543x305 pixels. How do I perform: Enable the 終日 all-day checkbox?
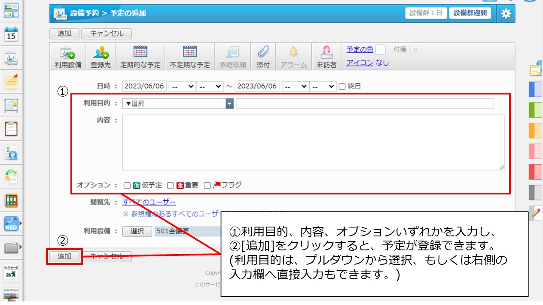point(342,86)
